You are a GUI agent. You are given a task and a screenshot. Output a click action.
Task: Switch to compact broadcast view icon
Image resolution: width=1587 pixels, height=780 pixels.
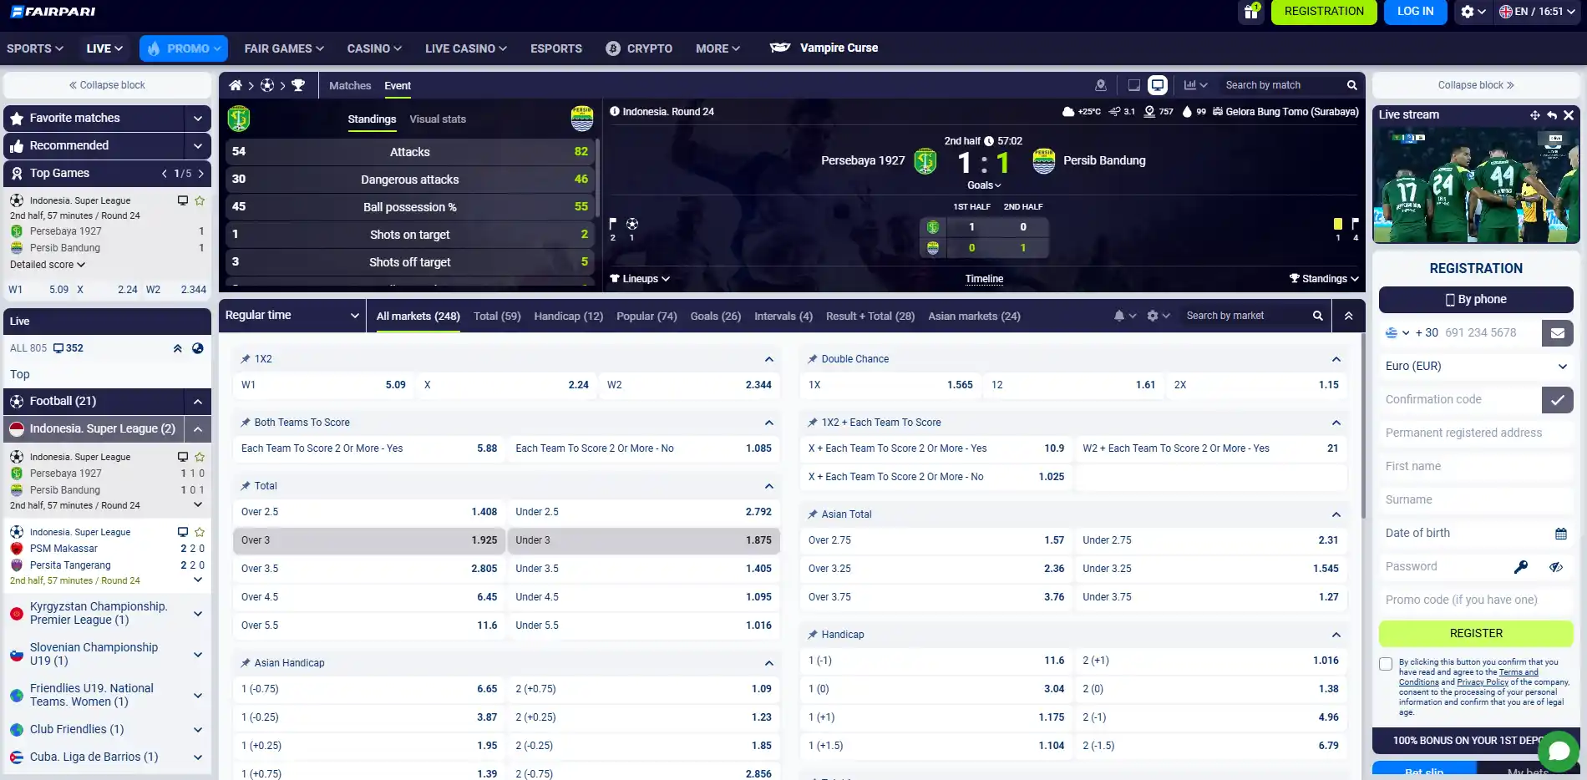1133,85
